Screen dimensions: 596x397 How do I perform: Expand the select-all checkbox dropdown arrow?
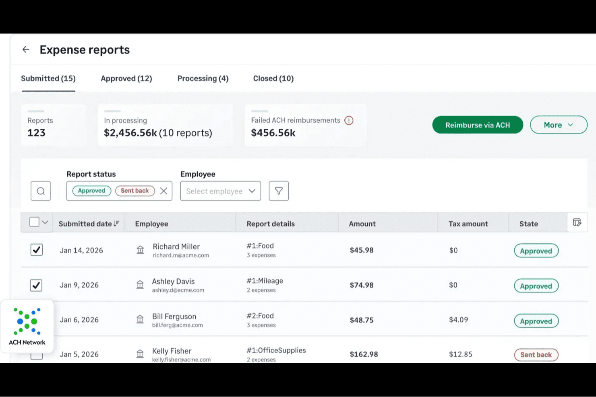point(45,222)
